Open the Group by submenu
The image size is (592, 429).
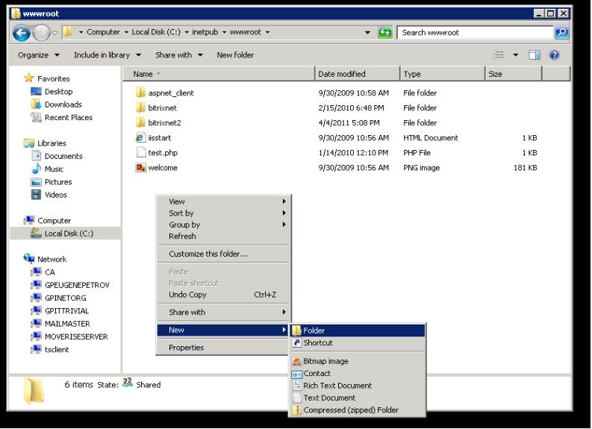coord(223,225)
